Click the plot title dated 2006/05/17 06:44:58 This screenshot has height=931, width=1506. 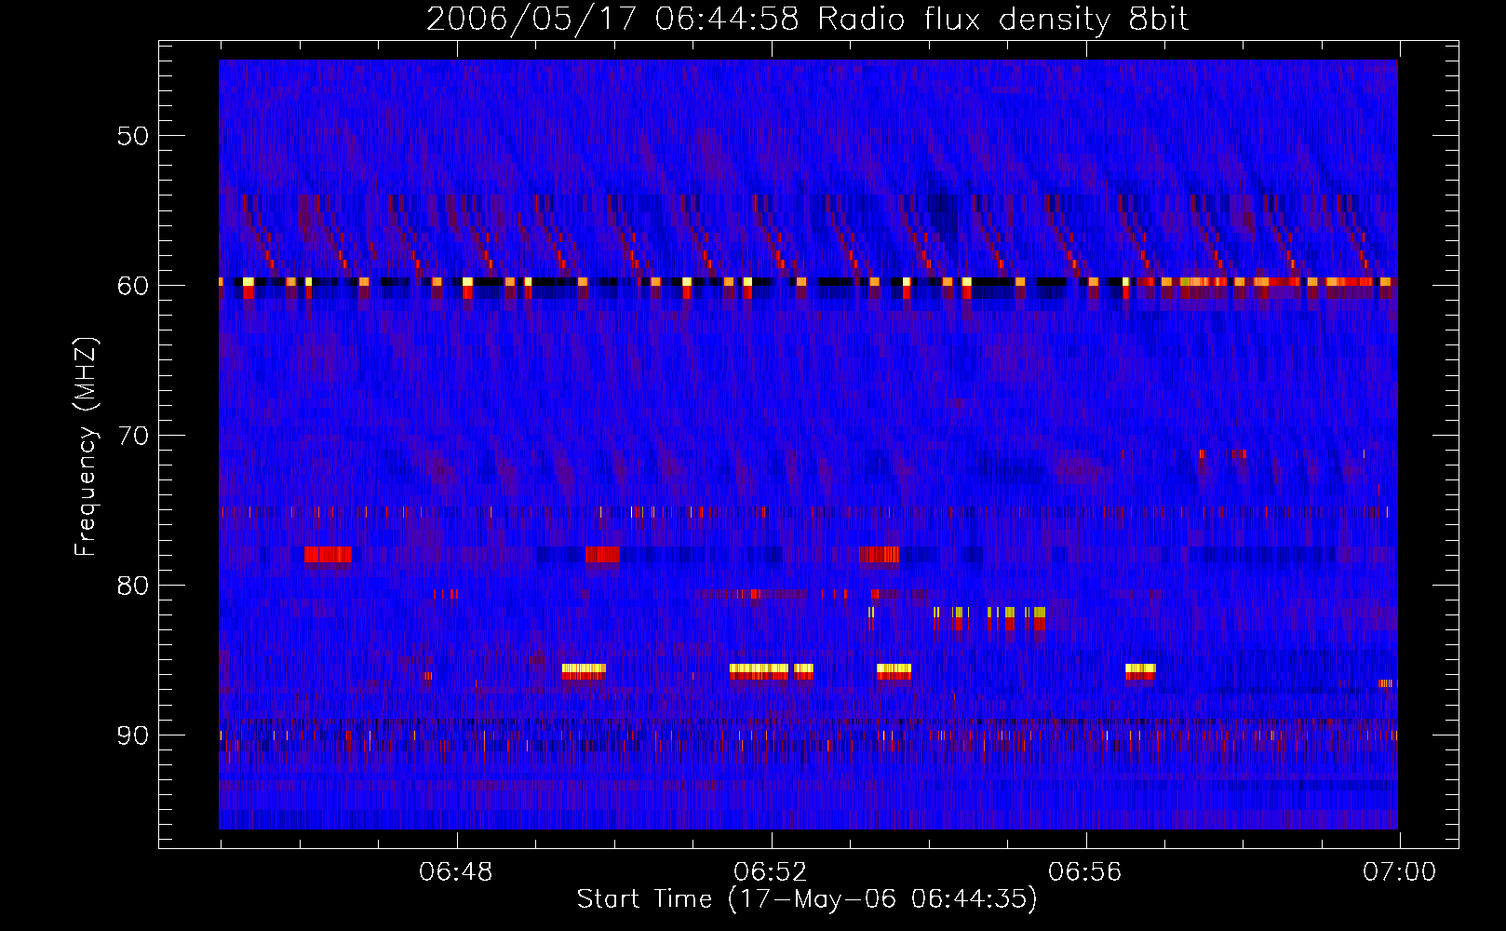(x=807, y=20)
